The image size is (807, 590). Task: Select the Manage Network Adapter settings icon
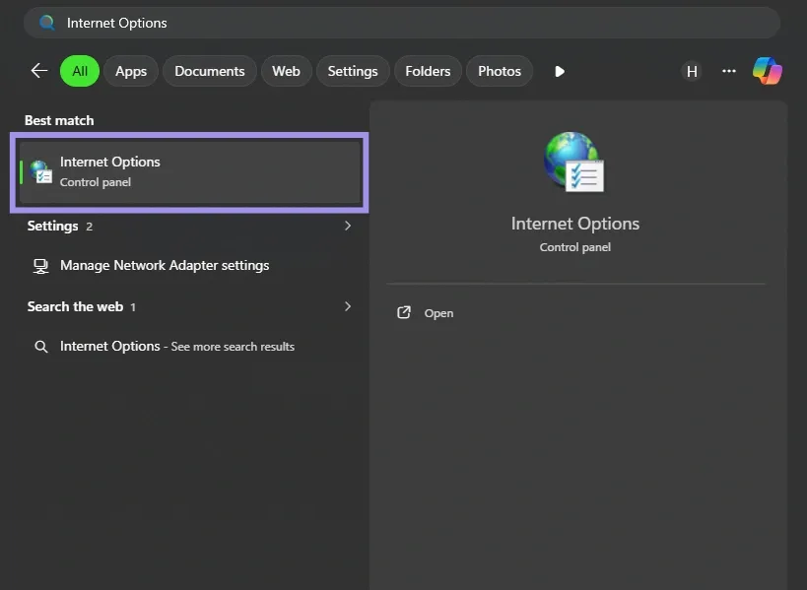(40, 265)
